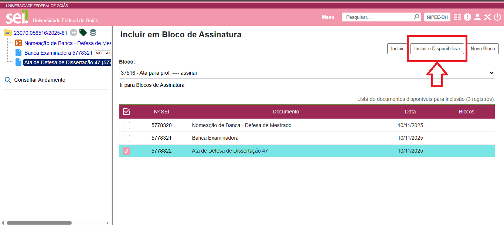Open the Bloco dropdown list

[x=307, y=73]
